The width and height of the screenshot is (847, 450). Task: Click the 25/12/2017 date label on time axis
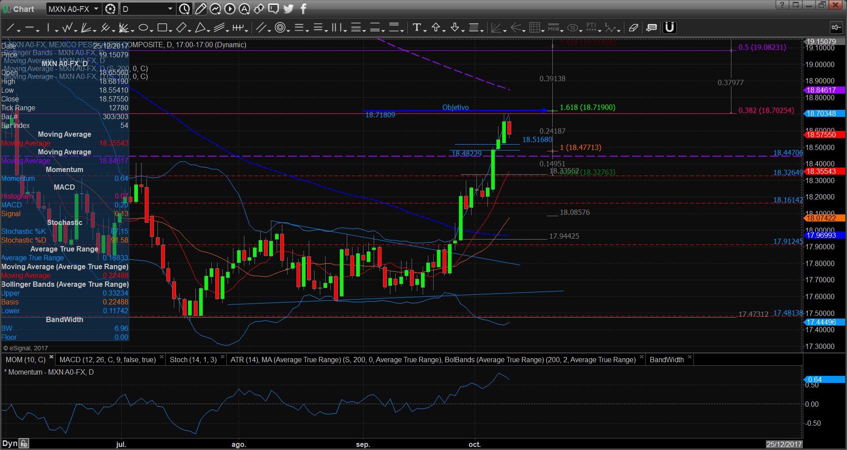(783, 444)
